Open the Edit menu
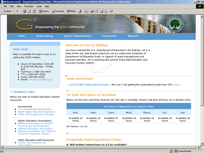 coord(12,6)
